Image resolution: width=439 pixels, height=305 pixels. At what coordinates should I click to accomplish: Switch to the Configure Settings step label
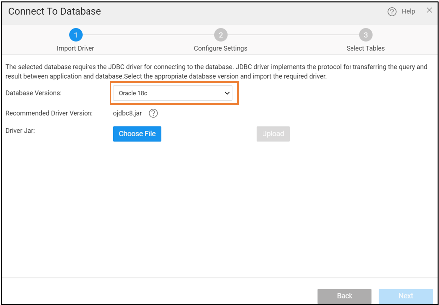(x=220, y=48)
